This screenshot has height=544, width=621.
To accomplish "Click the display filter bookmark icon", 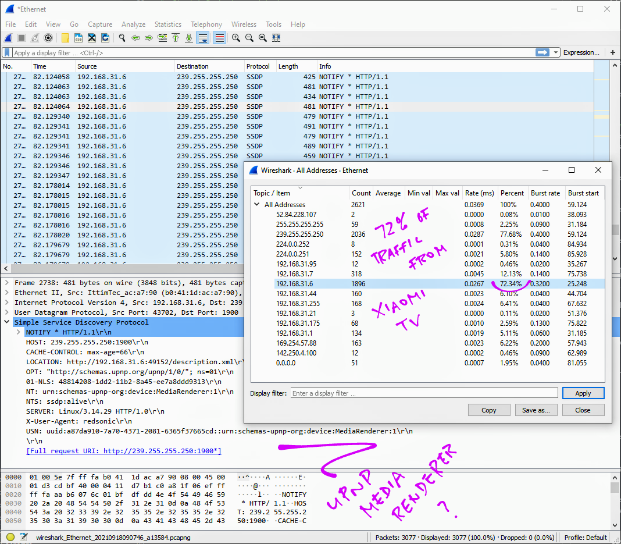I will pyautogui.click(x=7, y=52).
